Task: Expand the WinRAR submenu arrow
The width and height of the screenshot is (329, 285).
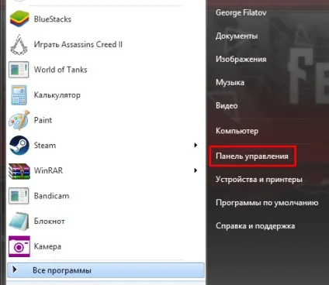Action: [196, 170]
